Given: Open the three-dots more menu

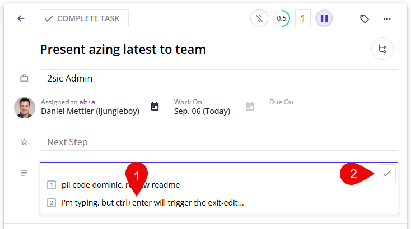Looking at the screenshot, I should (387, 18).
